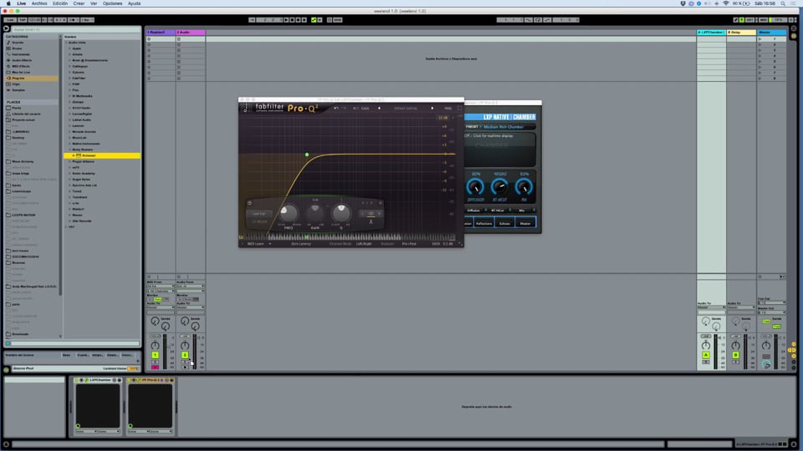Open the Archivo menu
803x451 pixels.
tap(39, 3)
